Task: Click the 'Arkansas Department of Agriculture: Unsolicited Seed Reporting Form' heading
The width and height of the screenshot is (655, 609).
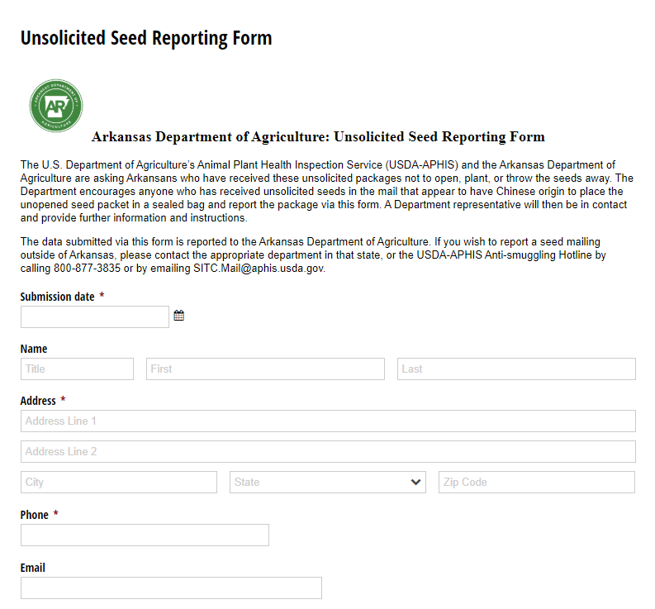Action: coord(318,137)
